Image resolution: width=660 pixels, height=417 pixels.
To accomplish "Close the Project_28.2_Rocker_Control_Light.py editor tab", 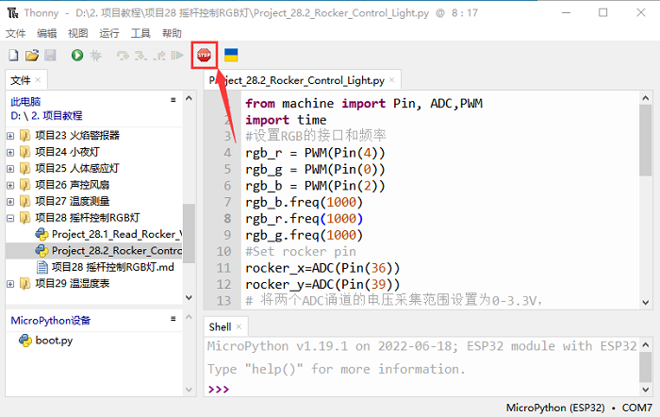I will coord(391,81).
